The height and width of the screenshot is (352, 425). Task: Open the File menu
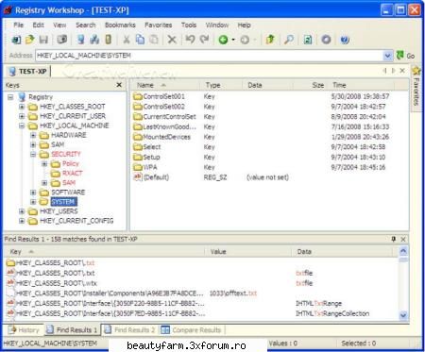point(18,25)
